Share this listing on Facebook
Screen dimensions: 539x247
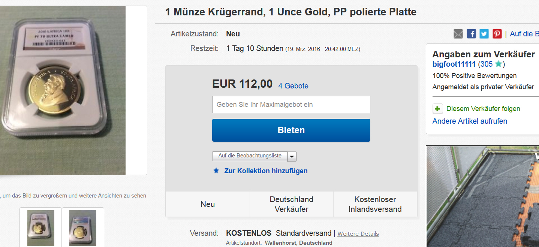coord(471,34)
